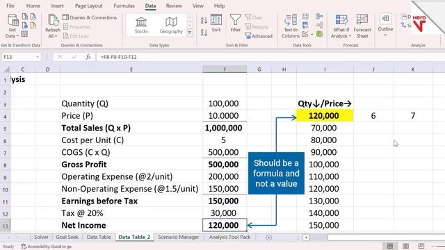Image resolution: width=445 pixels, height=250 pixels.
Task: Open Analysis Tool Pack sheet
Action: pyautogui.click(x=229, y=237)
